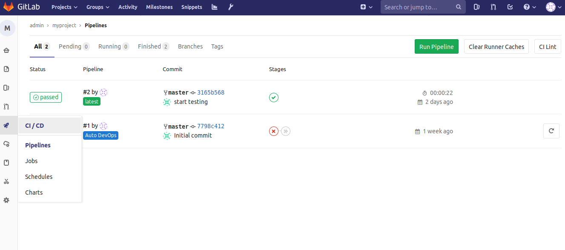This screenshot has width=565, height=250.
Task: Open Settings gear icon in sidebar
Action: click(x=6, y=200)
